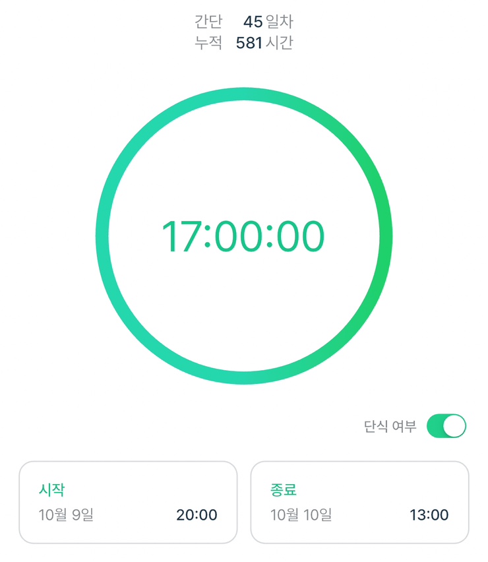Click the 581 accumulated hours number

(x=250, y=44)
